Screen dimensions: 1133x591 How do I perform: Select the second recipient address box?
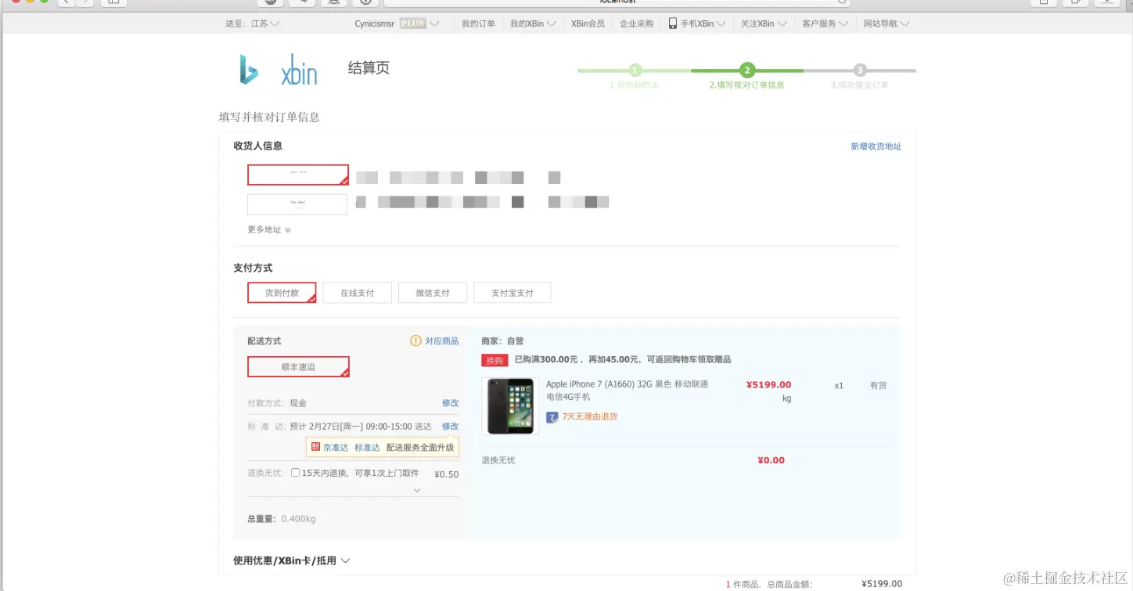pos(297,204)
